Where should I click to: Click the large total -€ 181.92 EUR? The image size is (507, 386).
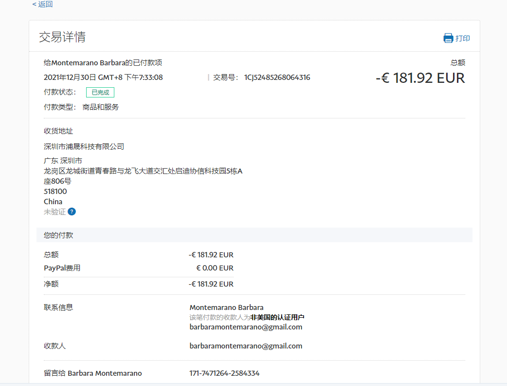(420, 78)
